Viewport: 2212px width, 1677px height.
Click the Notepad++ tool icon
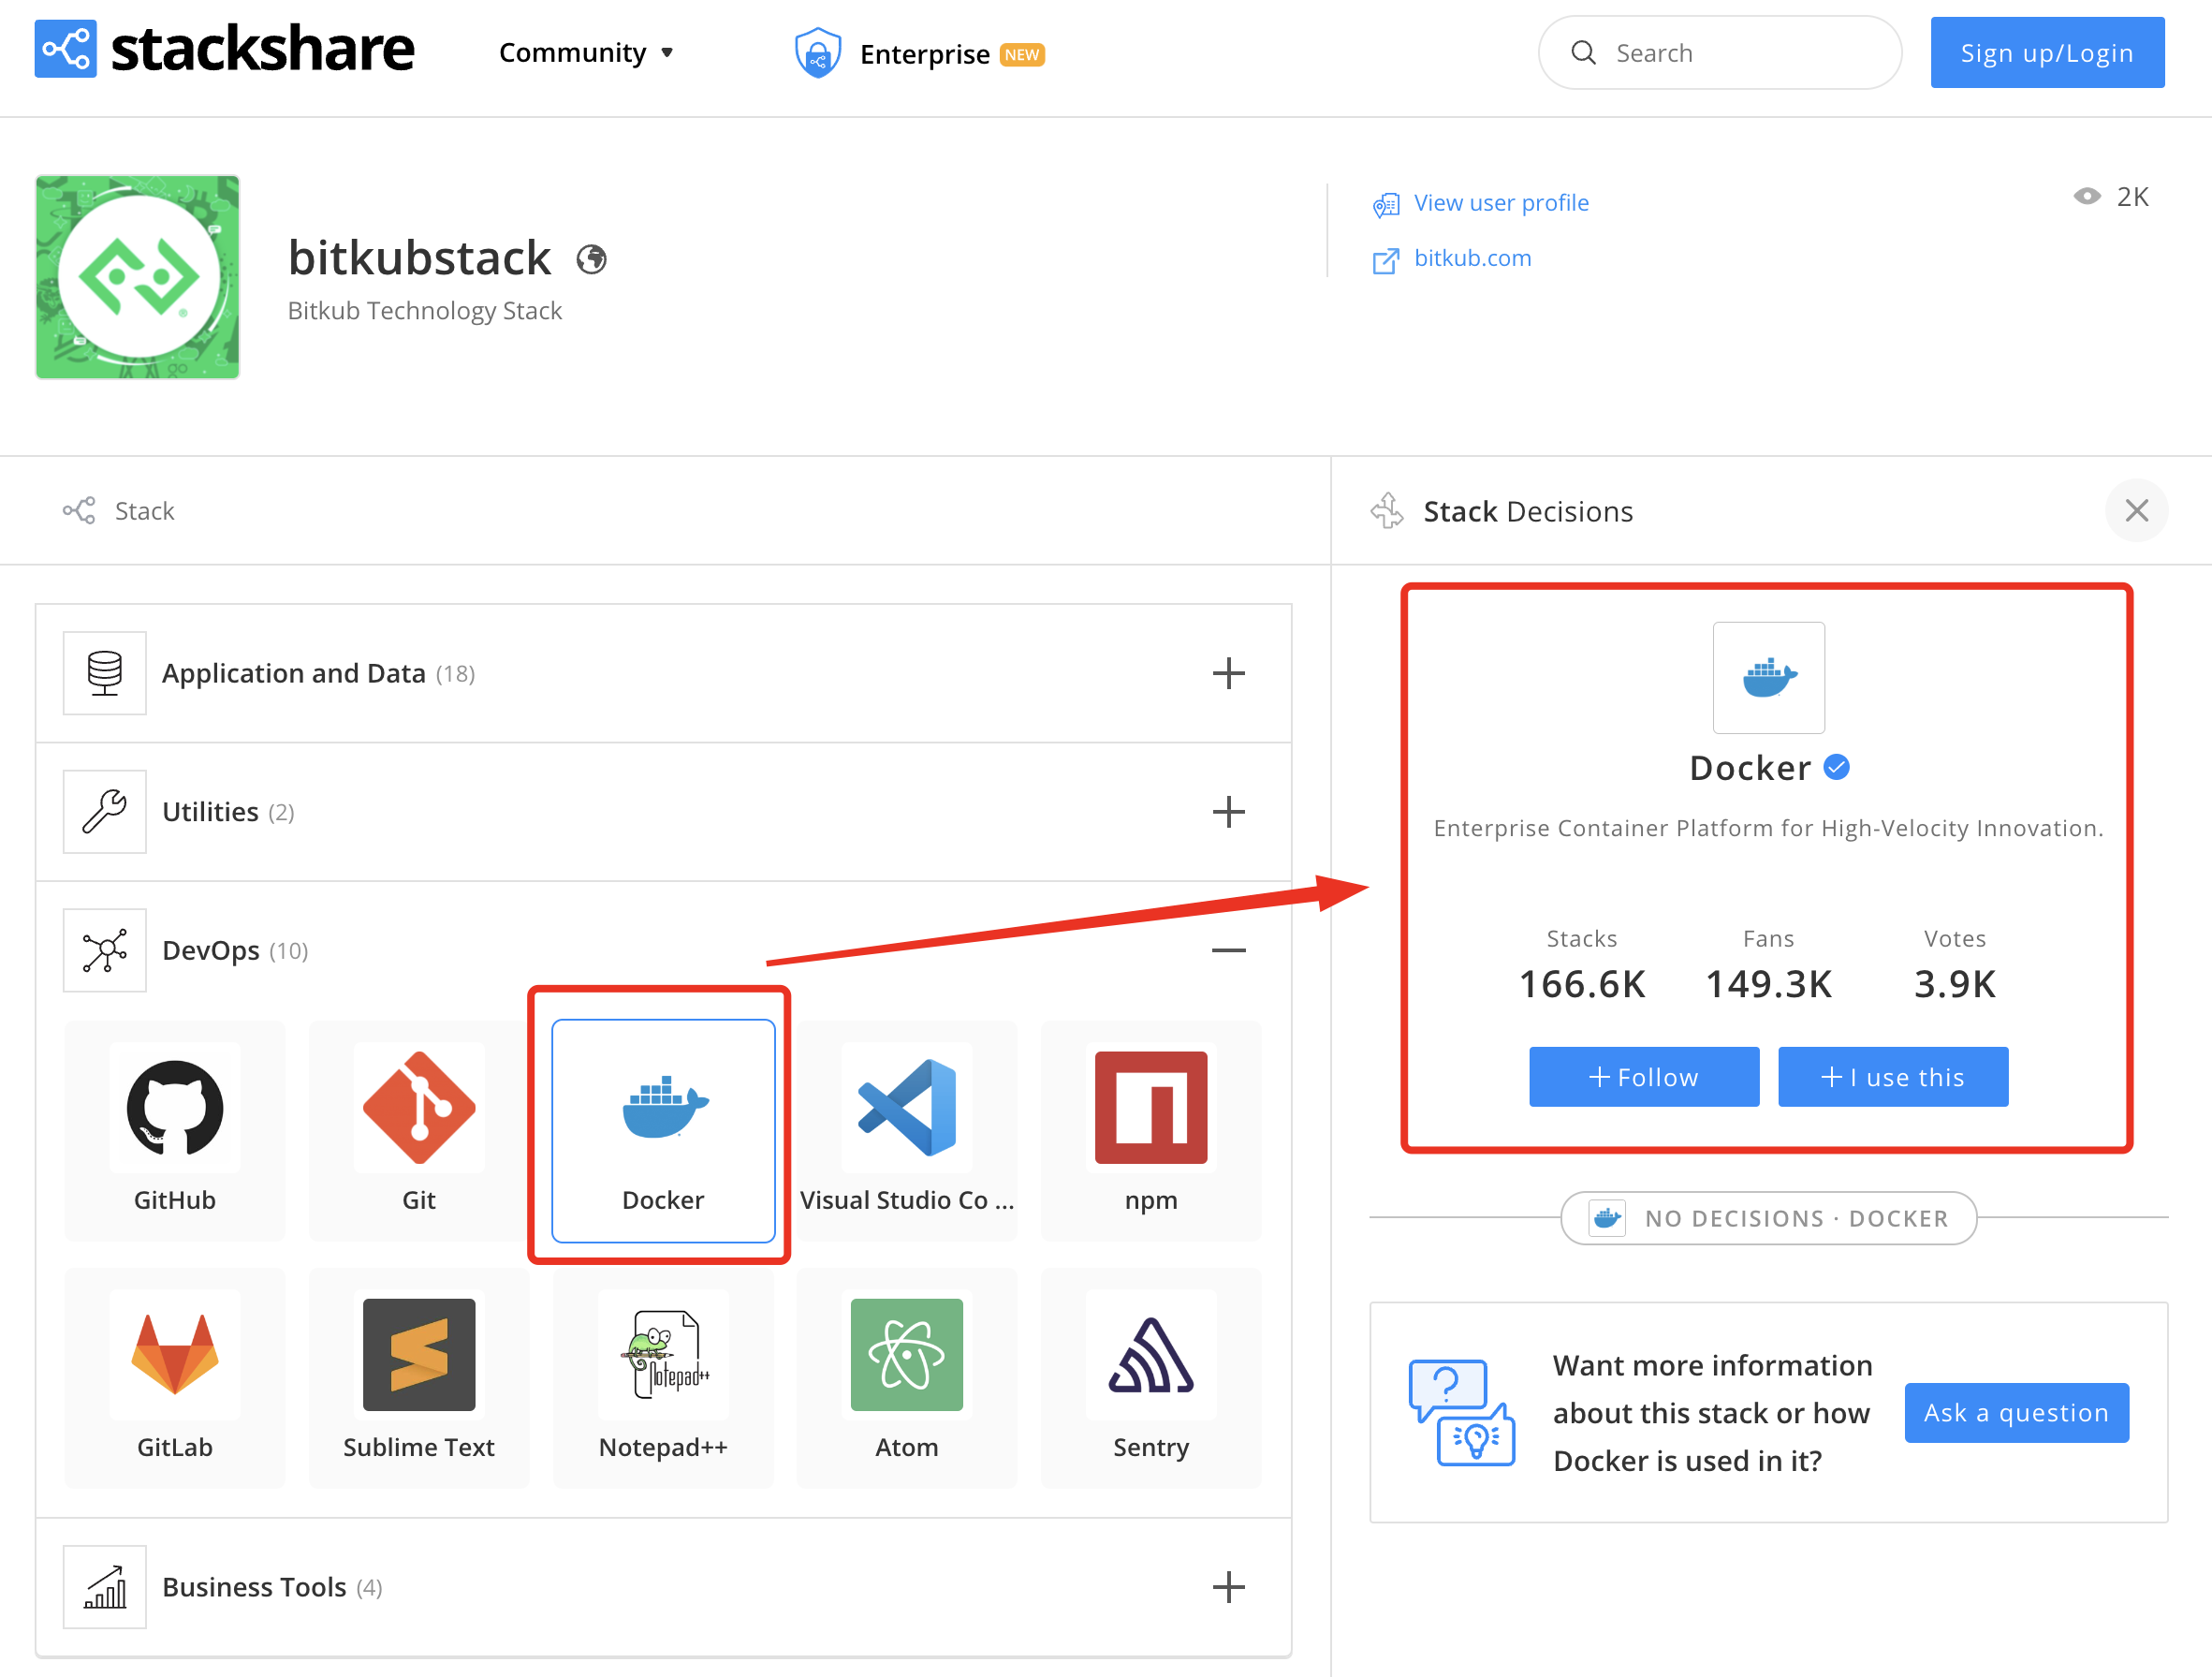tap(662, 1355)
